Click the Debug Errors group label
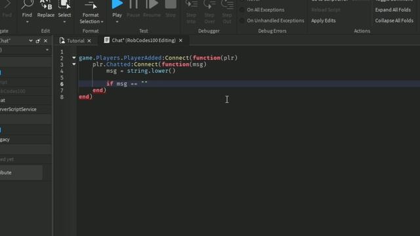420x236 pixels. pos(272,31)
